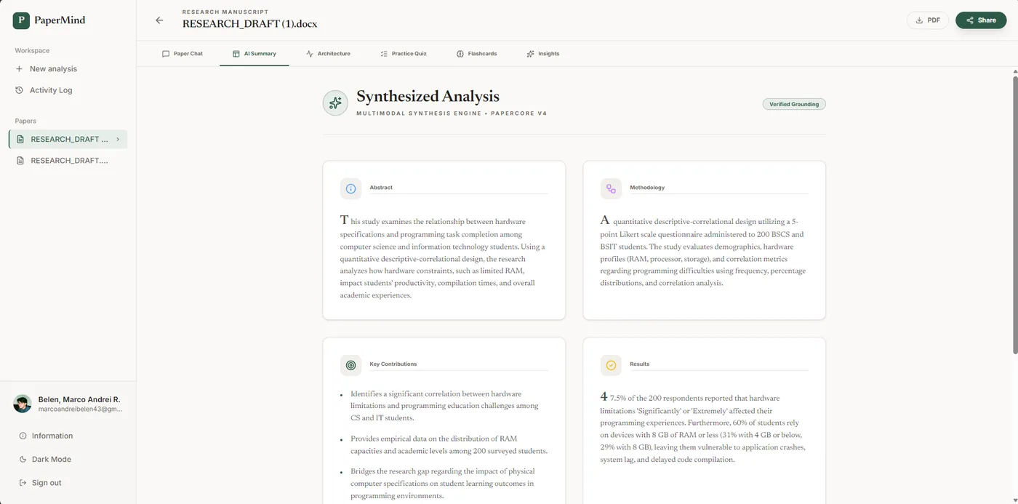Click the Results card label
The width and height of the screenshot is (1018, 504).
coord(640,364)
